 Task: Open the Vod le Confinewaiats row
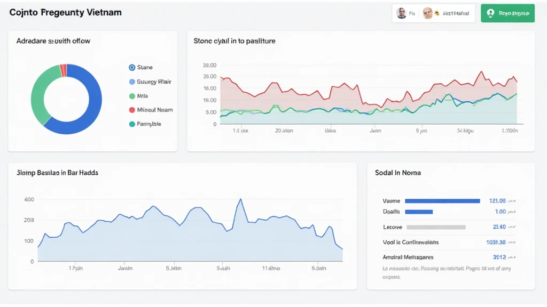(449, 243)
